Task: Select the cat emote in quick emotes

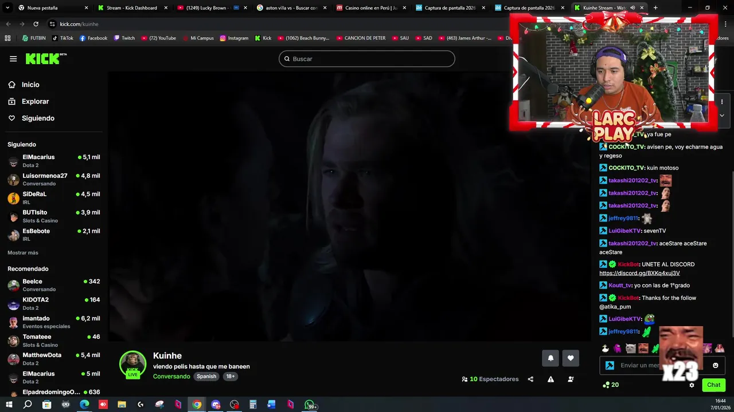Action: point(630,348)
